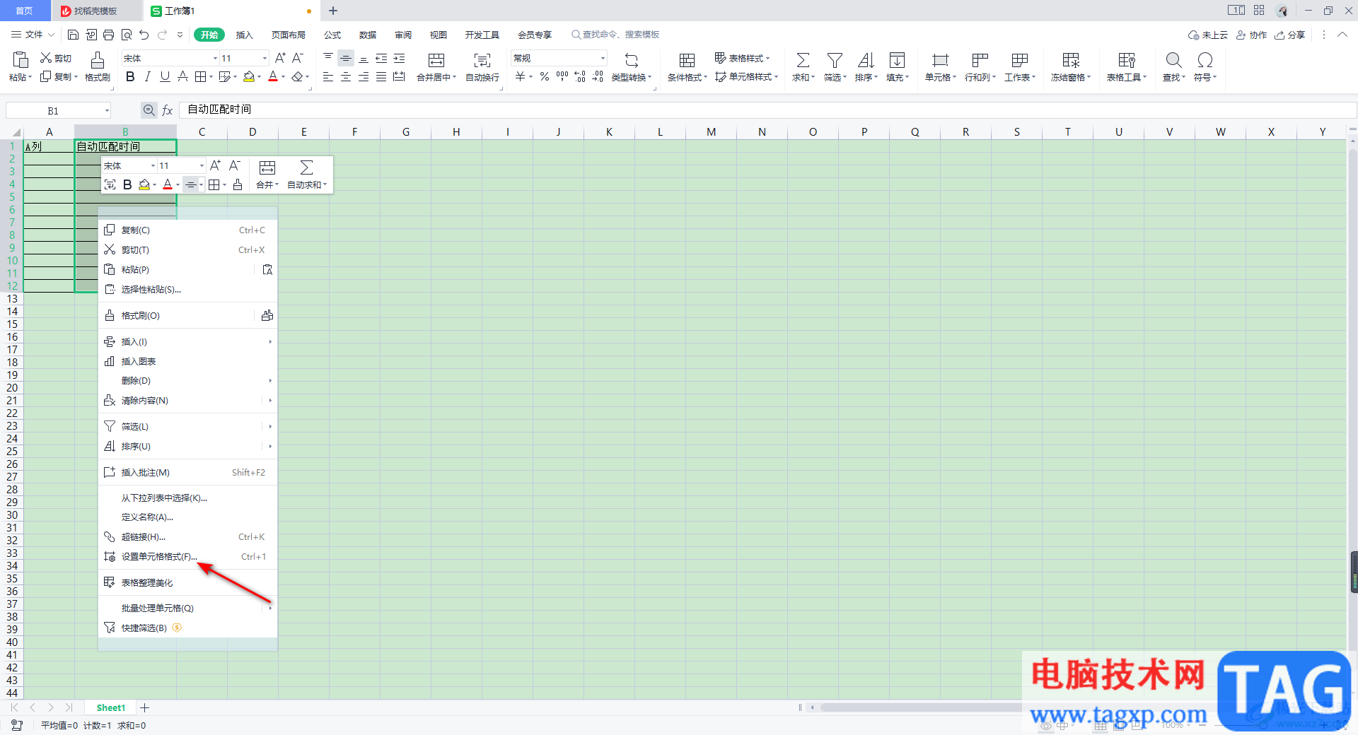Click the Format Painter icon in ribbon
Screen dimensions: 1358x735
(x=98, y=59)
